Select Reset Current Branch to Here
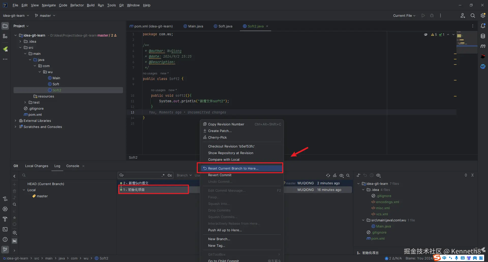The image size is (488, 262). point(233,168)
